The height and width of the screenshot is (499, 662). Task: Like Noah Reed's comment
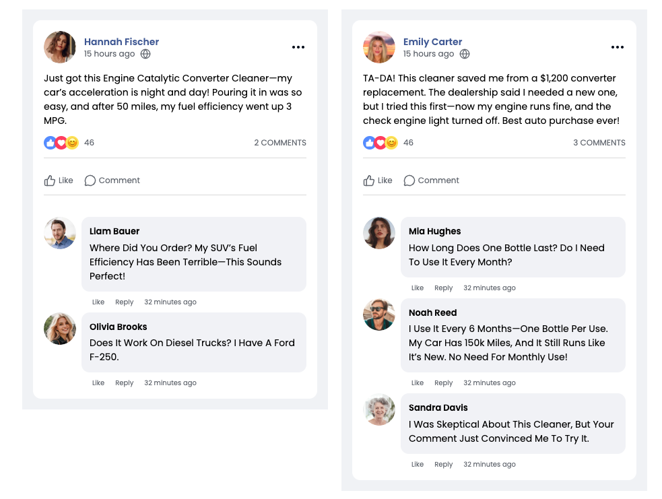pos(418,383)
